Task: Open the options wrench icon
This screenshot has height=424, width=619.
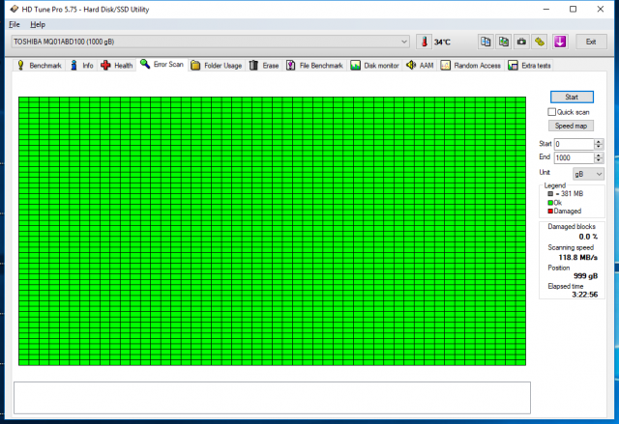Action: point(540,42)
